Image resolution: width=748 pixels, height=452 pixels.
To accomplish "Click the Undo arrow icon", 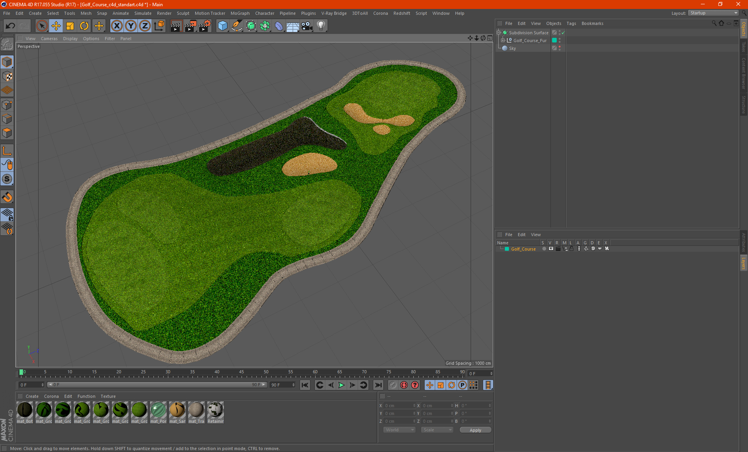I will point(11,26).
